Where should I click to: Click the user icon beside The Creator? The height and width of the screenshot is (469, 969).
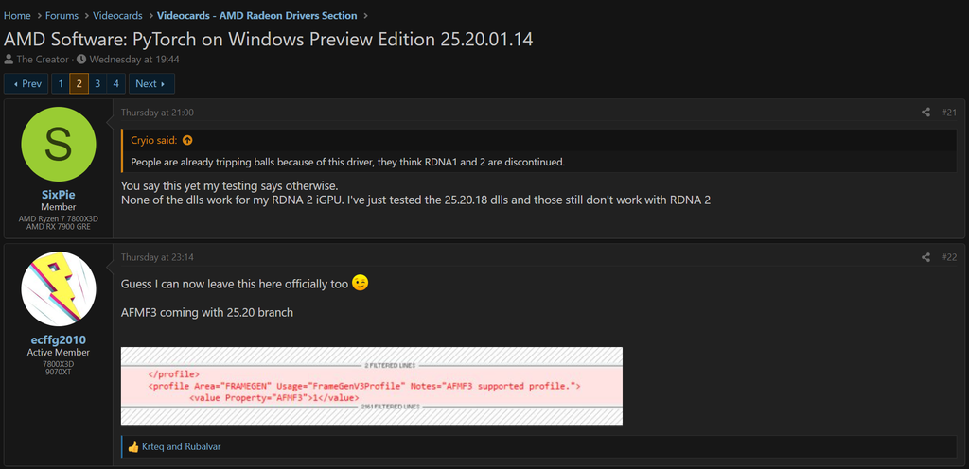tap(9, 60)
